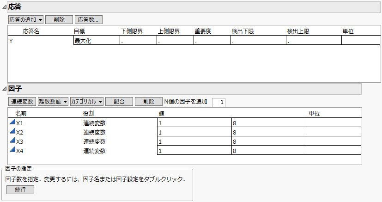
Task: Click the 下側限界 cell for Y
Action: 139,41
